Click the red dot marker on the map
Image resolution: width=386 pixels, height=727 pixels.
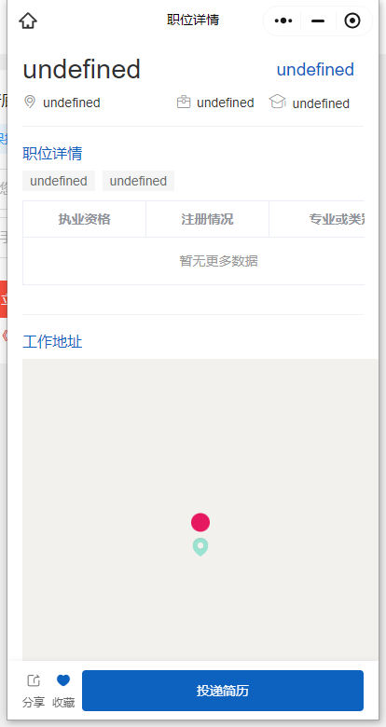[200, 522]
